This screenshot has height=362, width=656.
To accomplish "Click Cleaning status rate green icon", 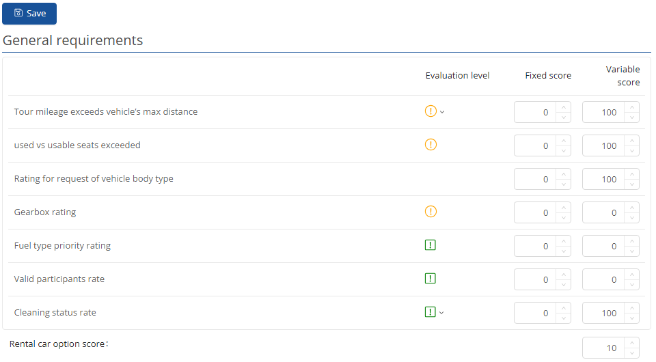I will (430, 312).
